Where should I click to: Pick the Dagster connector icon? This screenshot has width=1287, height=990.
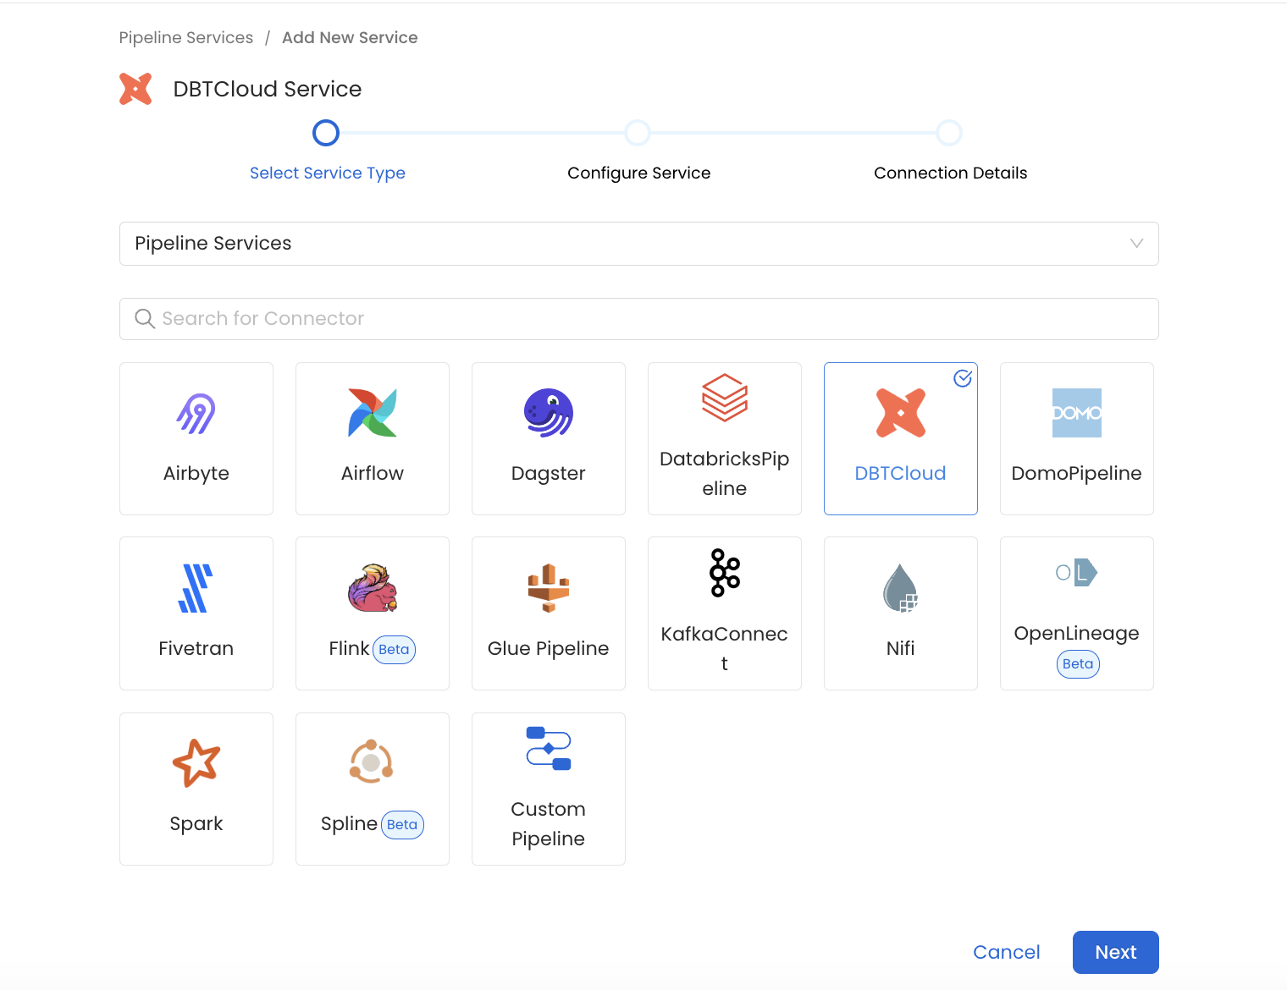pos(549,414)
